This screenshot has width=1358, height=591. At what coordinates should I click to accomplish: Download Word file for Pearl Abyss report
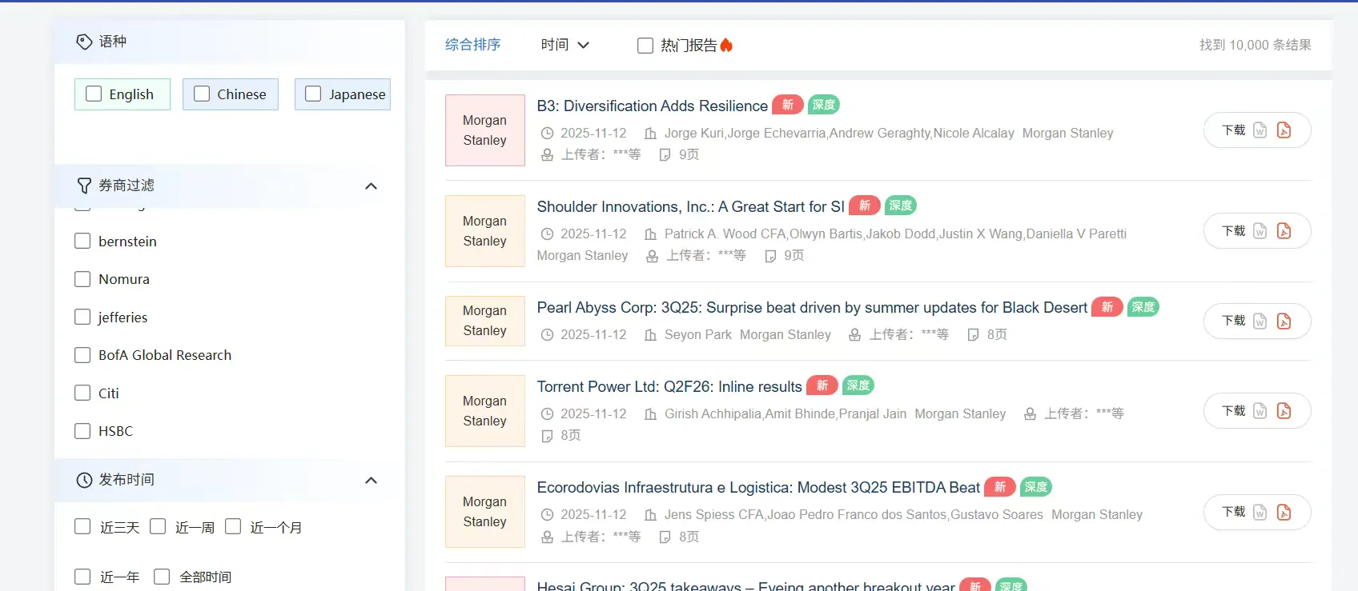point(1260,321)
